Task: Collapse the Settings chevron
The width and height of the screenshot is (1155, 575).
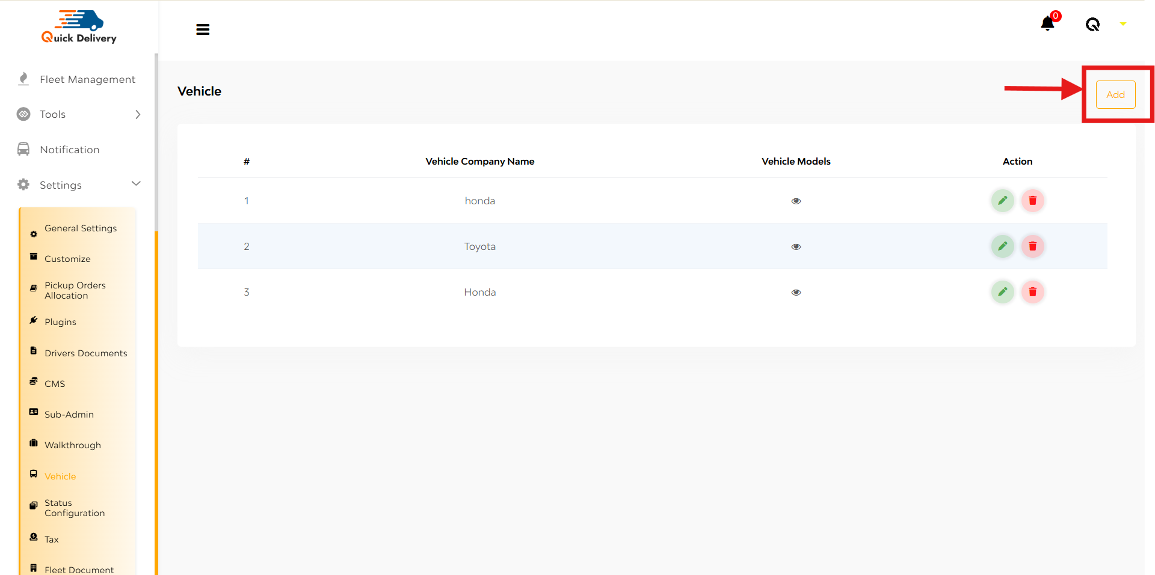Action: pyautogui.click(x=136, y=183)
